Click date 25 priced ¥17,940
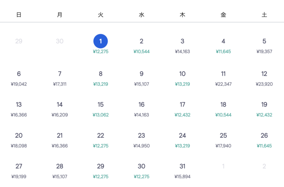 [223, 140]
